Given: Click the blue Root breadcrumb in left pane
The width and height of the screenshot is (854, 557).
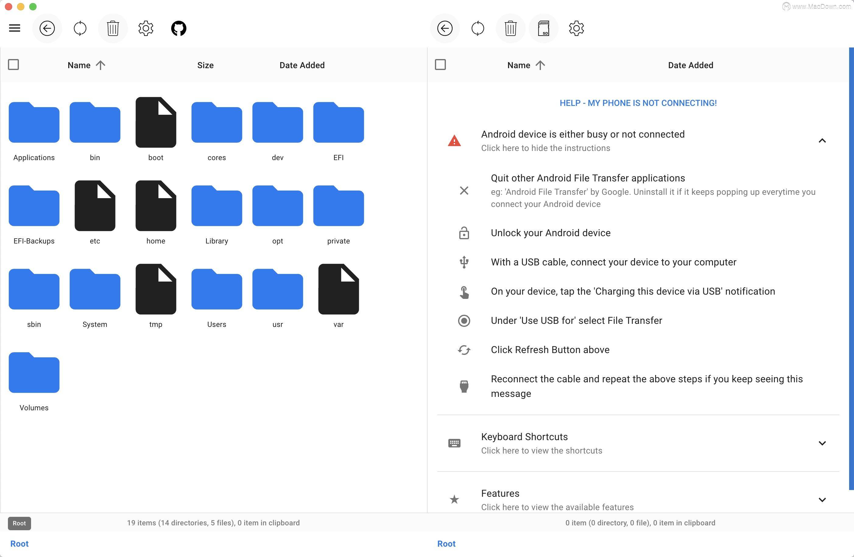Looking at the screenshot, I should point(19,544).
